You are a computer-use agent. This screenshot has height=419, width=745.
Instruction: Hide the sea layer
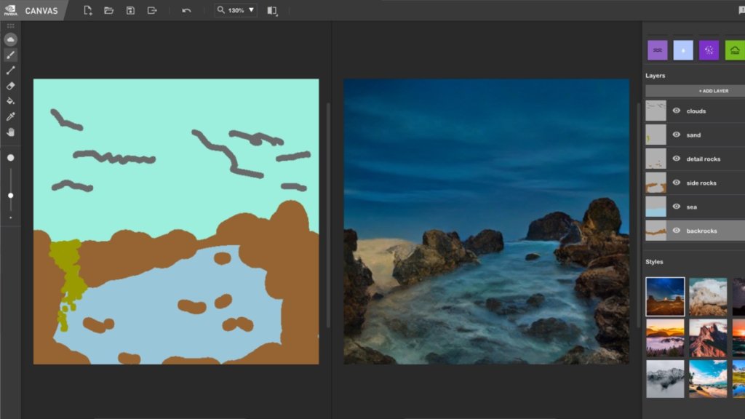point(676,207)
